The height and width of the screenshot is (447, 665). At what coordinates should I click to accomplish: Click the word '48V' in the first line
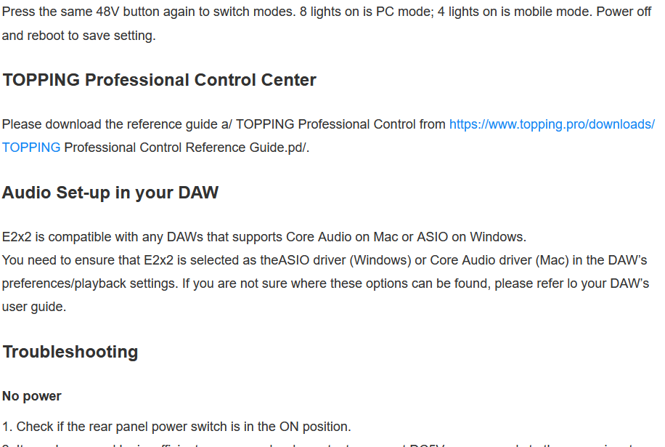(112, 12)
